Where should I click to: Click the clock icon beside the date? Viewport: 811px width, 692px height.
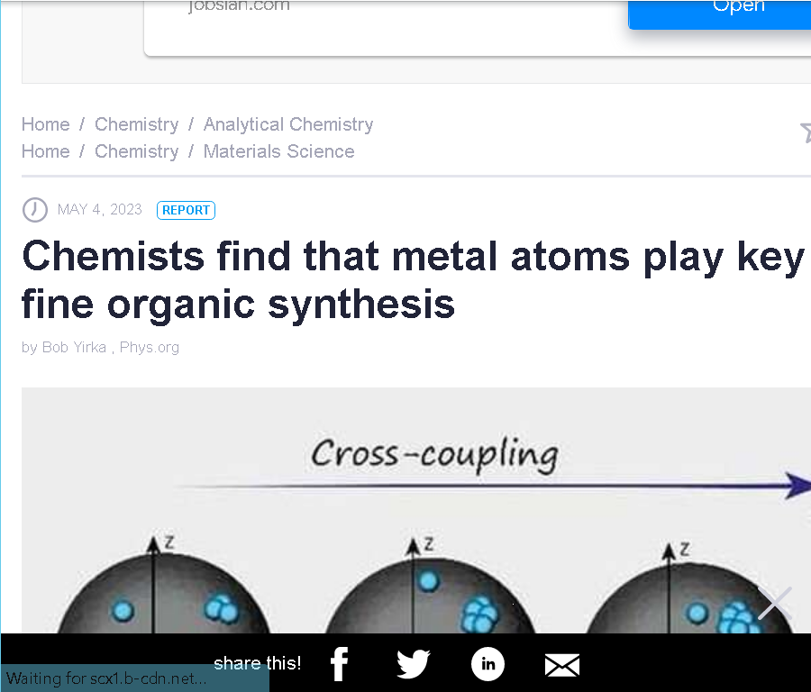point(34,209)
